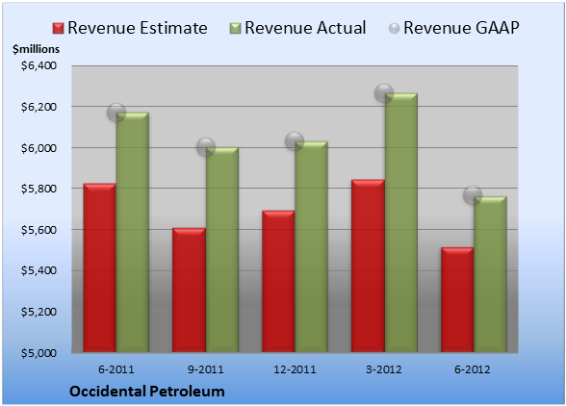Viewport: 566px width, 406px height.
Task: Click the '$6,200' axis value
Action: [39, 107]
